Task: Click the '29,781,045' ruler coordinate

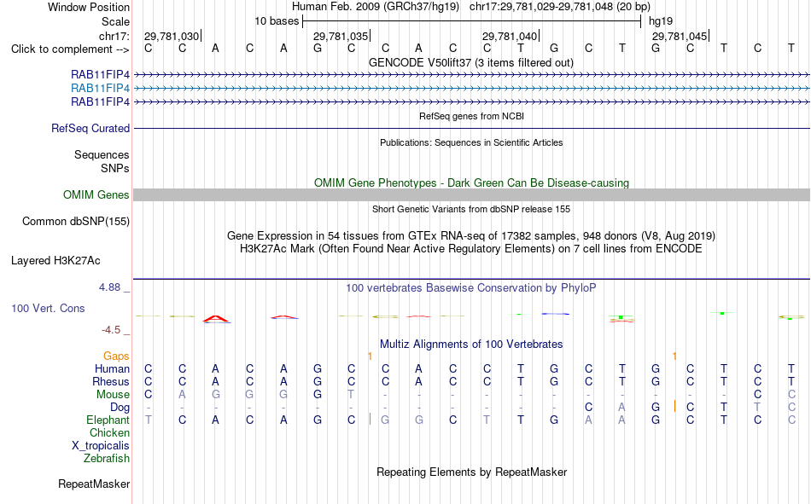Action: (680, 36)
